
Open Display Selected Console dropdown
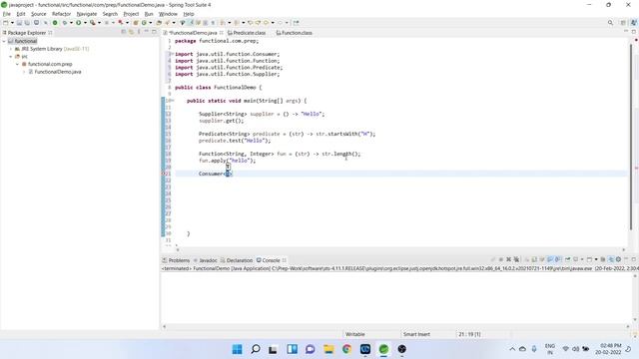pyautogui.click(x=582, y=259)
